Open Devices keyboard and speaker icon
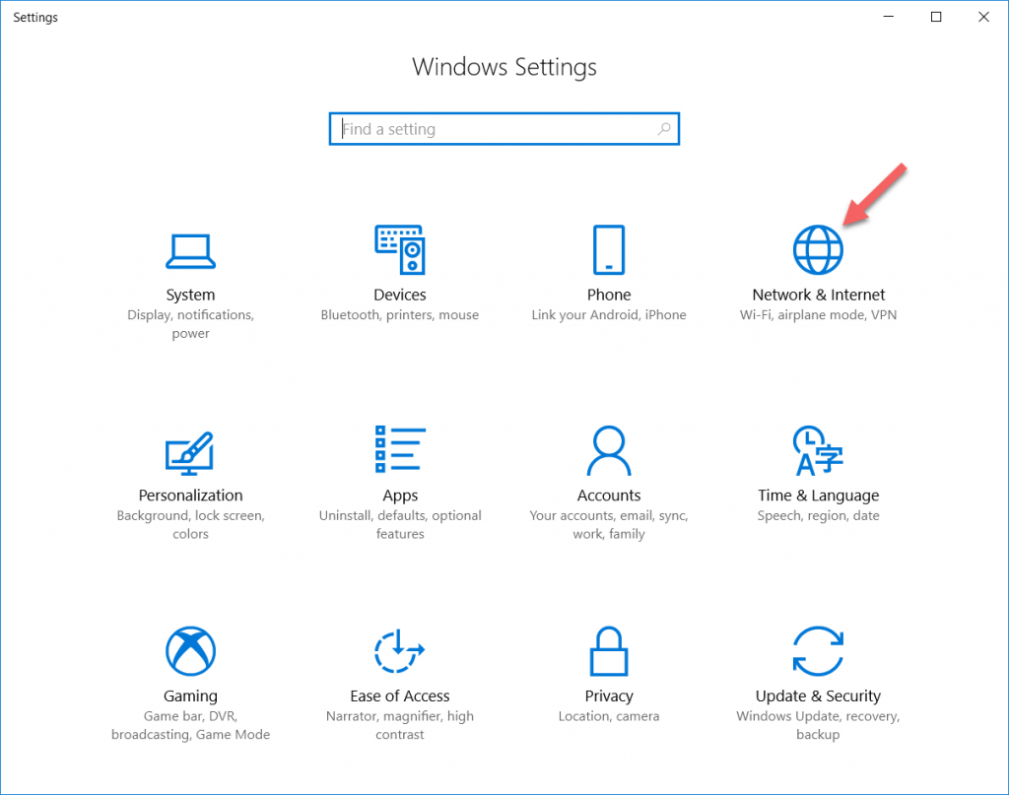The image size is (1009, 795). [400, 249]
